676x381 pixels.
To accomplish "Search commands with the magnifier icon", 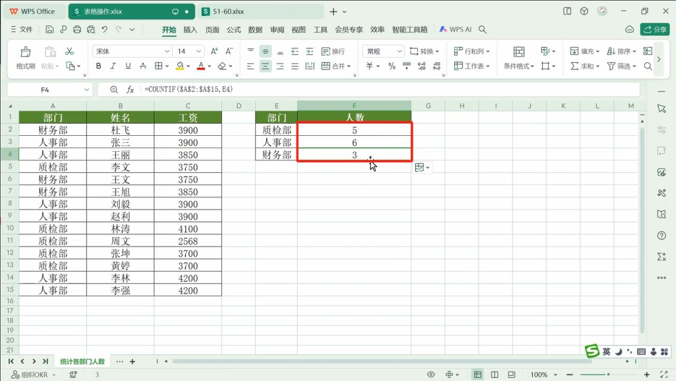I will click(482, 30).
